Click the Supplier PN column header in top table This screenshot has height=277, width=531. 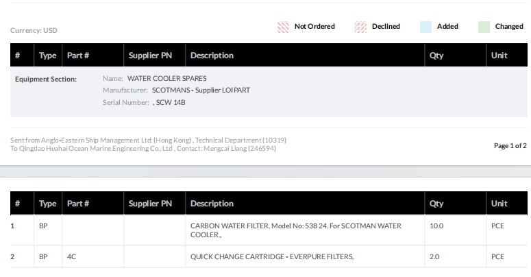click(150, 56)
